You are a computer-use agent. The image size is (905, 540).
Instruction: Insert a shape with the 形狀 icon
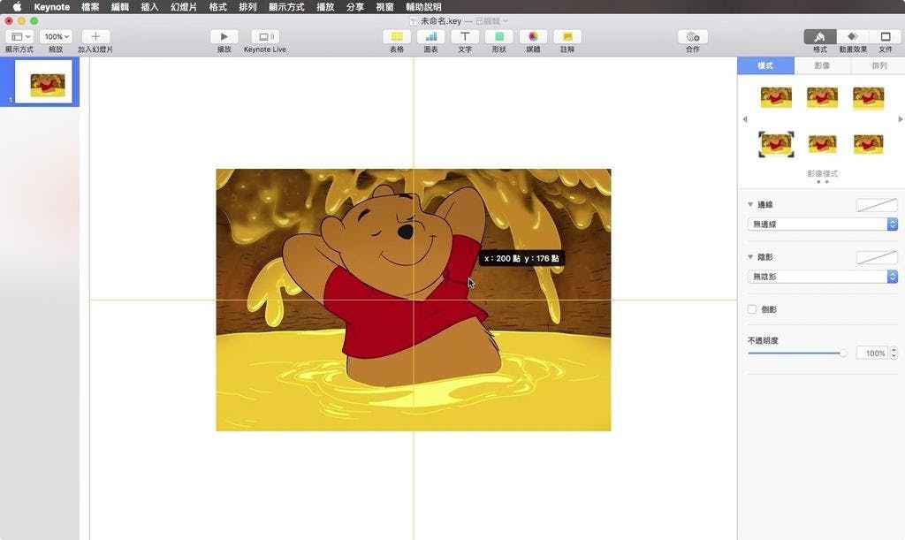point(498,36)
